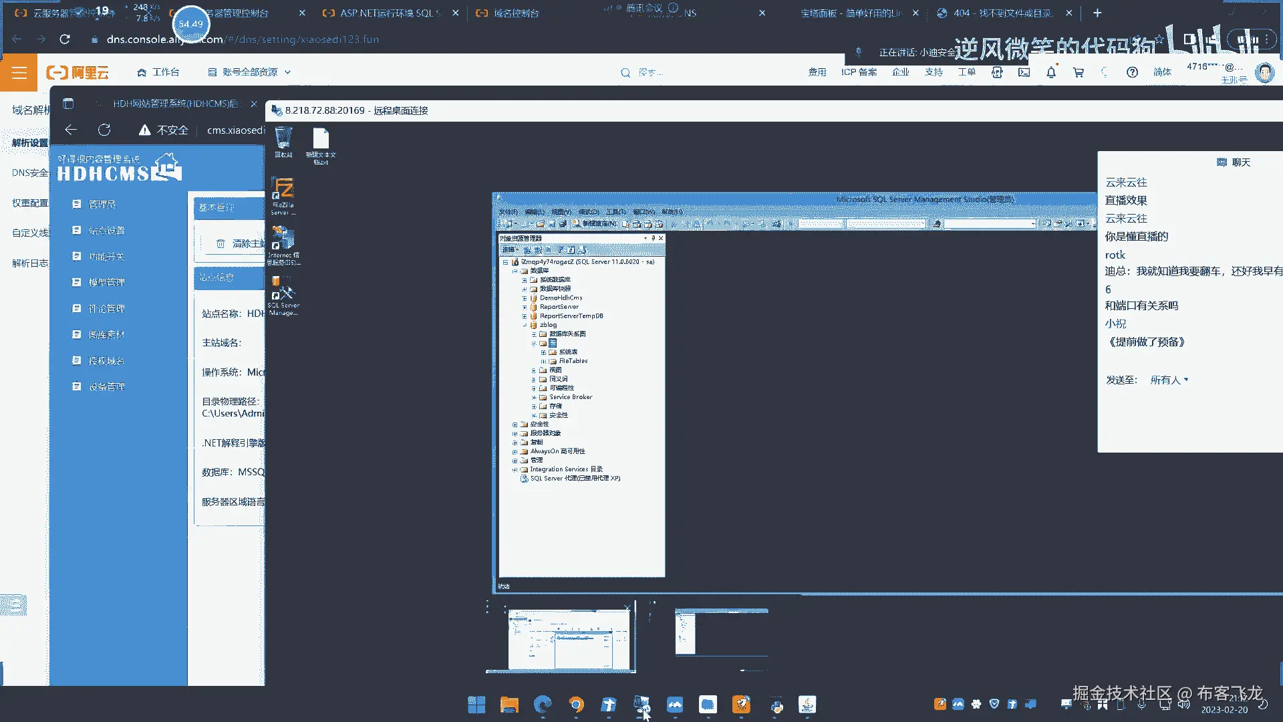Click the Aliyun help question-mark icon
The width and height of the screenshot is (1283, 722).
[x=1132, y=72]
